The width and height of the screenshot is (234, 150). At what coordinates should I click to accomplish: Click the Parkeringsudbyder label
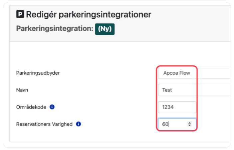pyautogui.click(x=38, y=73)
